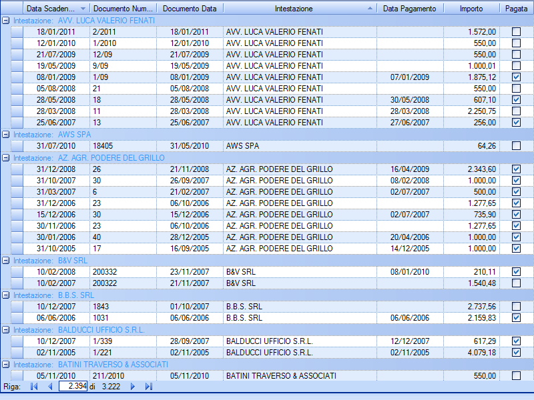Viewport: 534px width, 400px height.
Task: Collapse AWS SPA group
Action: (x=5, y=135)
